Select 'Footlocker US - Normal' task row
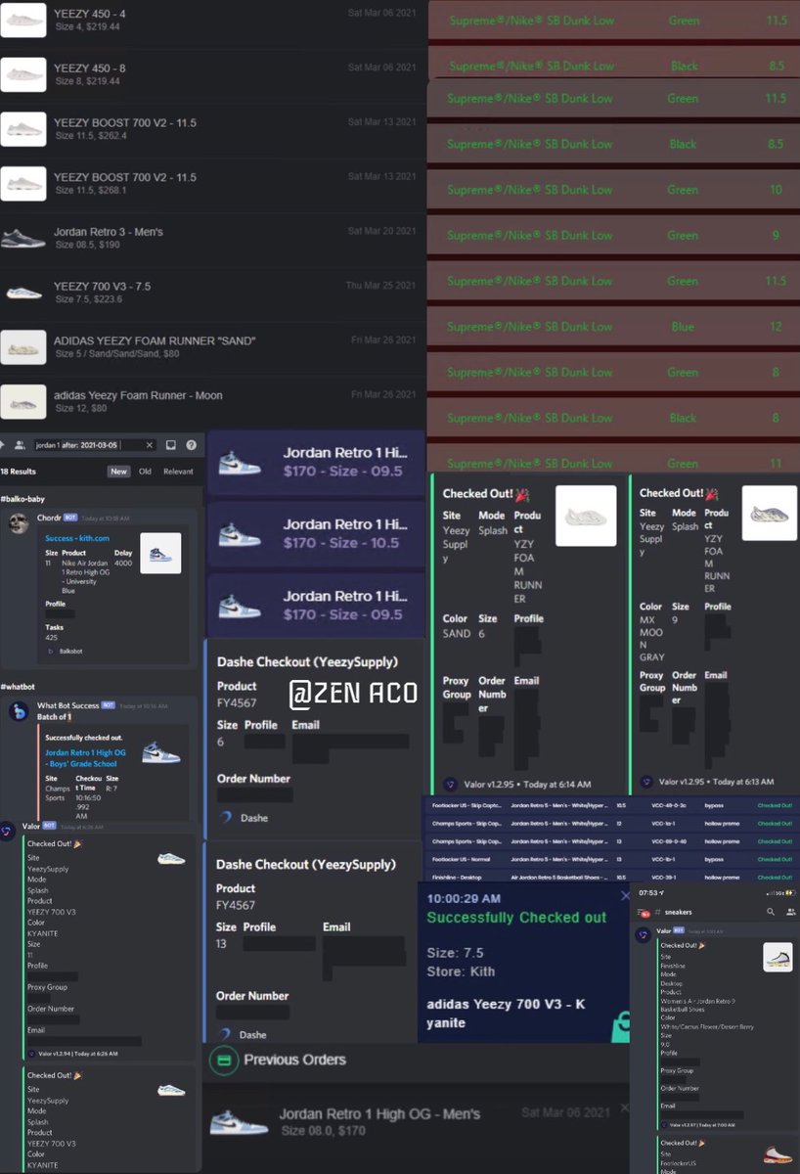This screenshot has height=1174, width=800. [x=611, y=859]
